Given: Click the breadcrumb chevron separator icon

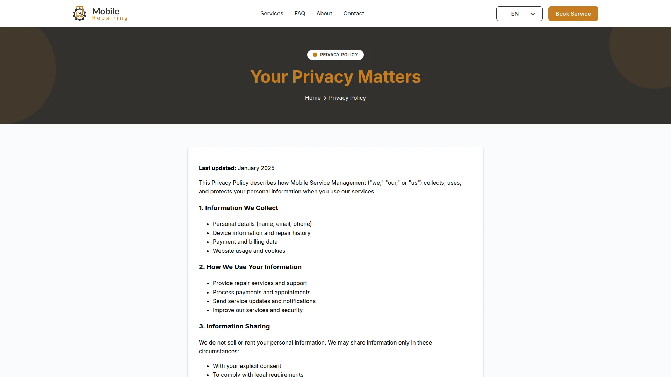Looking at the screenshot, I should point(325,98).
